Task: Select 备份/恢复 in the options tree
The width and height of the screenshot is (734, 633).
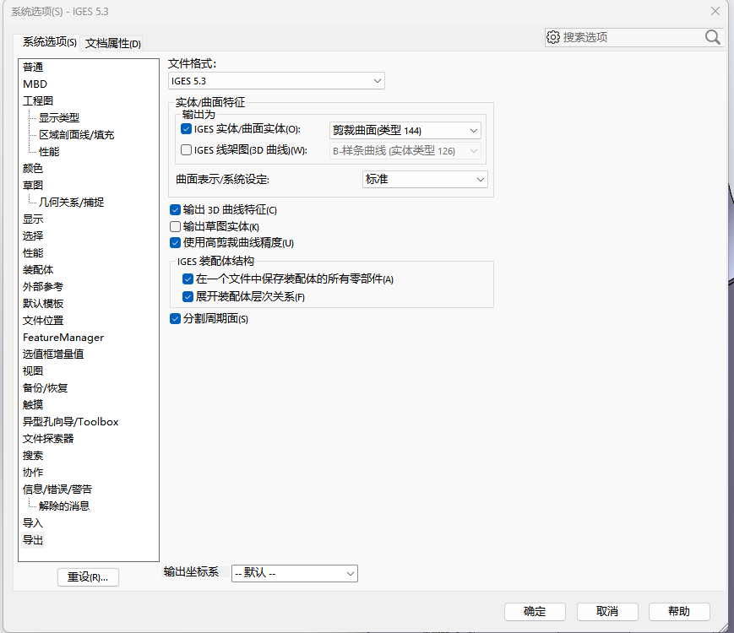Action: click(x=45, y=388)
